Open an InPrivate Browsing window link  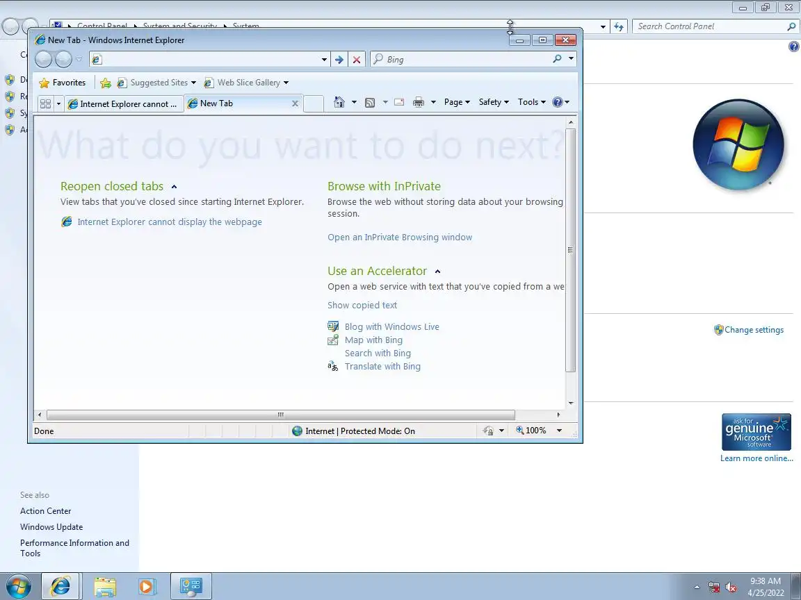(400, 237)
